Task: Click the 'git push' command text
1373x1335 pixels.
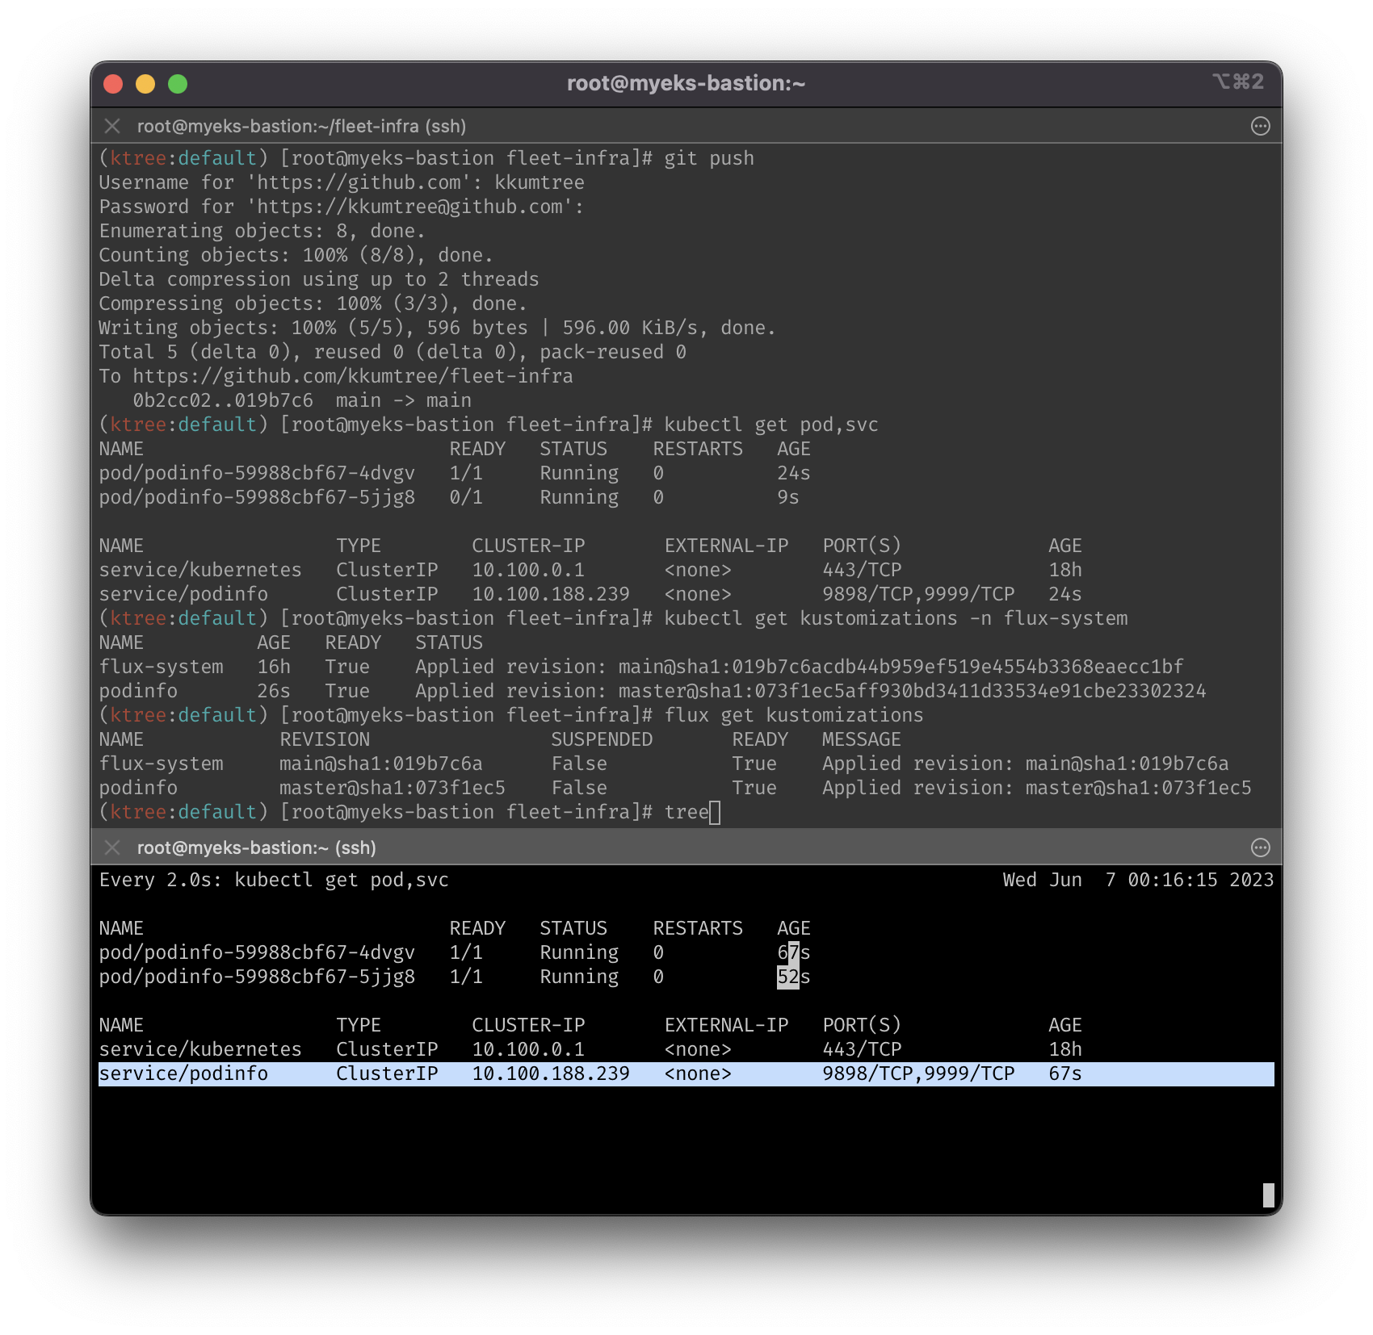Action: (x=709, y=158)
